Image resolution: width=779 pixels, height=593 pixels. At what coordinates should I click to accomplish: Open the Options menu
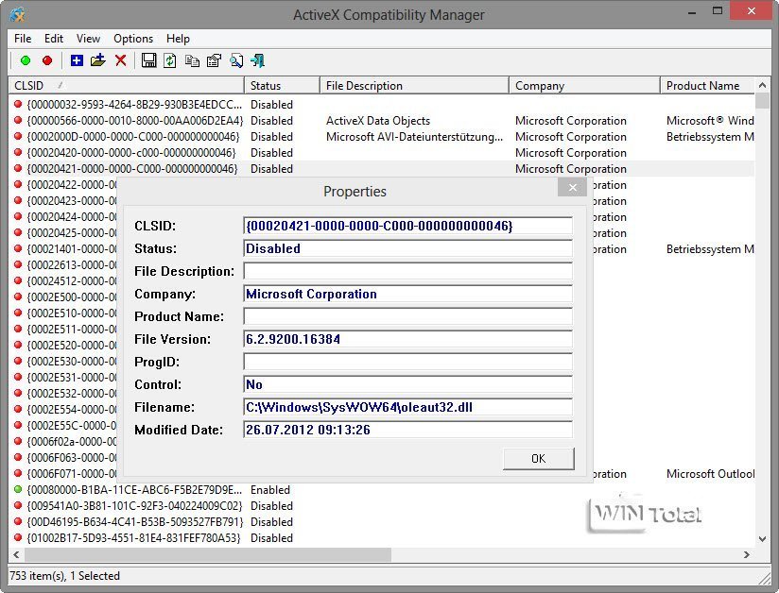(x=133, y=39)
